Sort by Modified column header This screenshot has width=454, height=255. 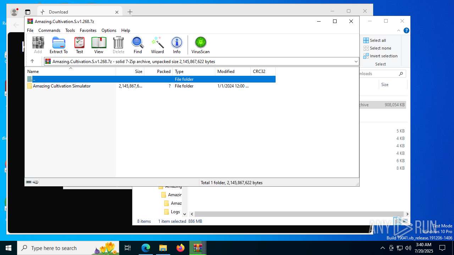[x=233, y=71]
